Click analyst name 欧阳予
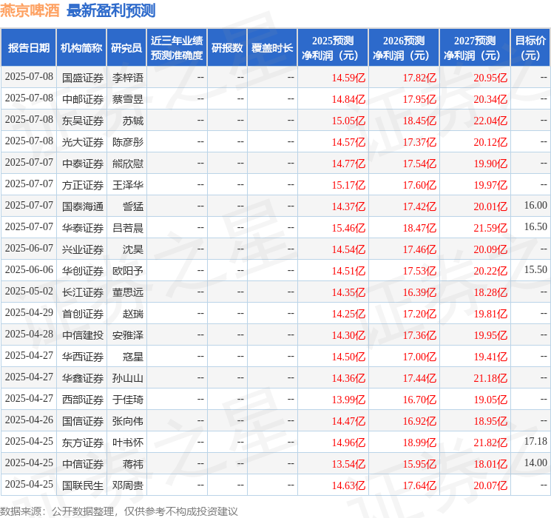 pyautogui.click(x=128, y=271)
